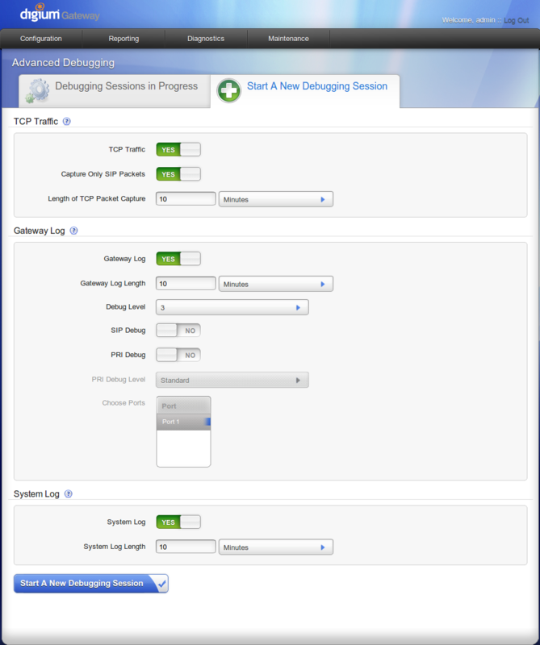Click the 'Choose Ports' label
The width and height of the screenshot is (540, 645).
pos(123,403)
